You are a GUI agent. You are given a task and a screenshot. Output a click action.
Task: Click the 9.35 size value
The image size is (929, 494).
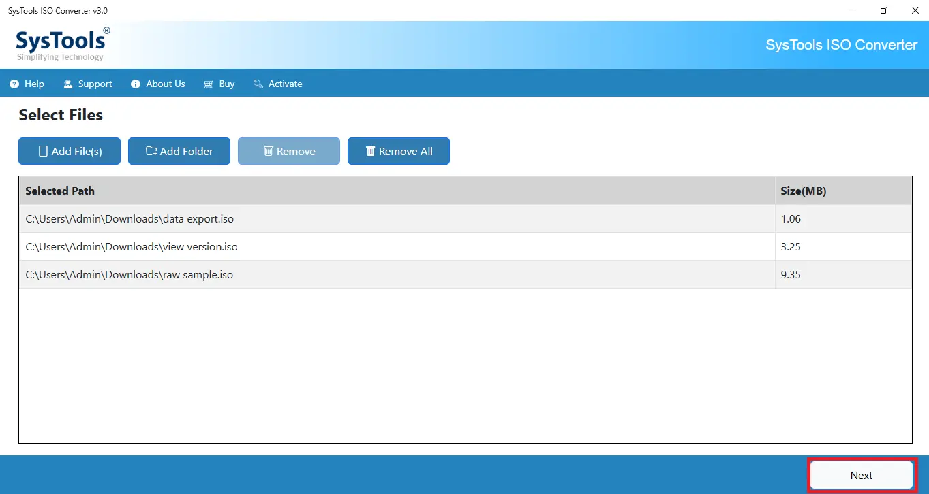pos(791,275)
